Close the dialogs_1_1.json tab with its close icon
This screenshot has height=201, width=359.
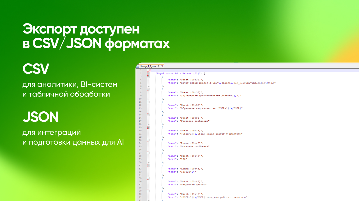(162, 66)
